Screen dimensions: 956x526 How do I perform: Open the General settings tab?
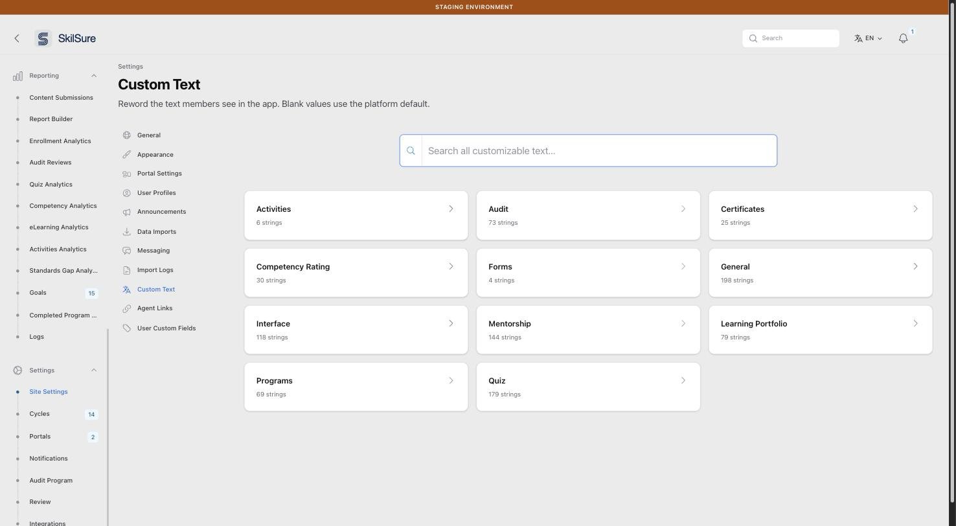[149, 135]
